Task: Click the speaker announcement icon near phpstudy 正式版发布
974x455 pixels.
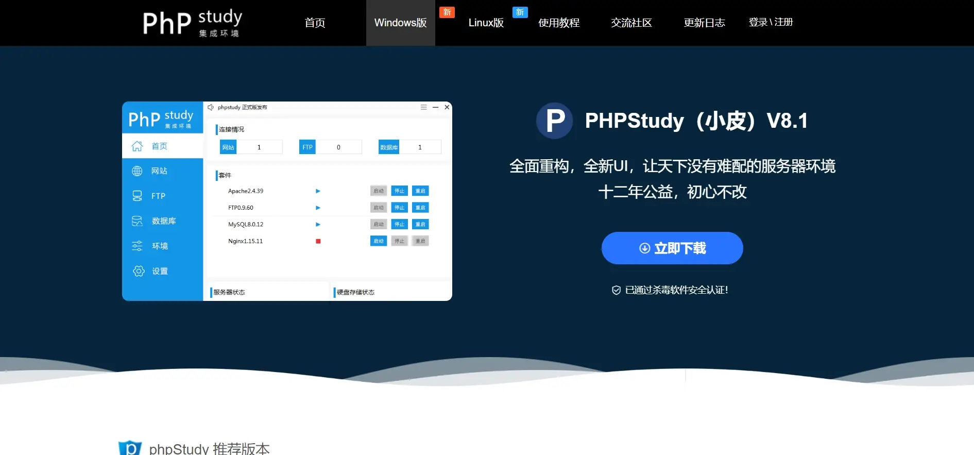Action: pyautogui.click(x=211, y=107)
